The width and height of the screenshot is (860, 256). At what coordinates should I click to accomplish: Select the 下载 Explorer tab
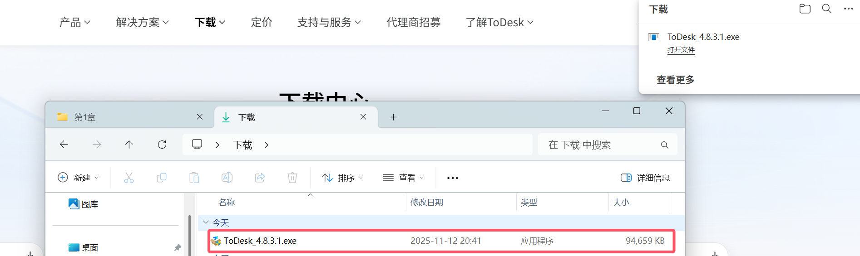click(x=296, y=117)
